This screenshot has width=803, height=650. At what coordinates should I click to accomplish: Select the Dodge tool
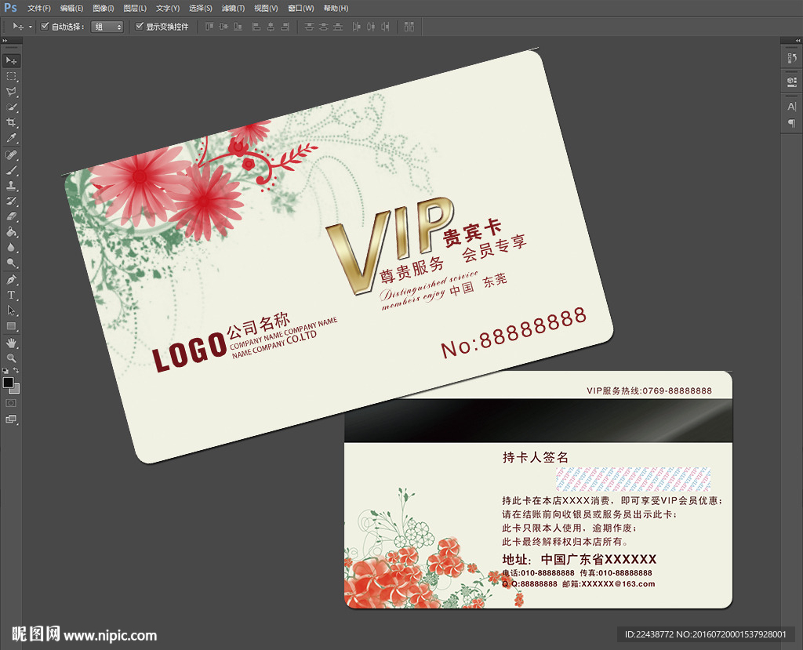click(x=11, y=263)
